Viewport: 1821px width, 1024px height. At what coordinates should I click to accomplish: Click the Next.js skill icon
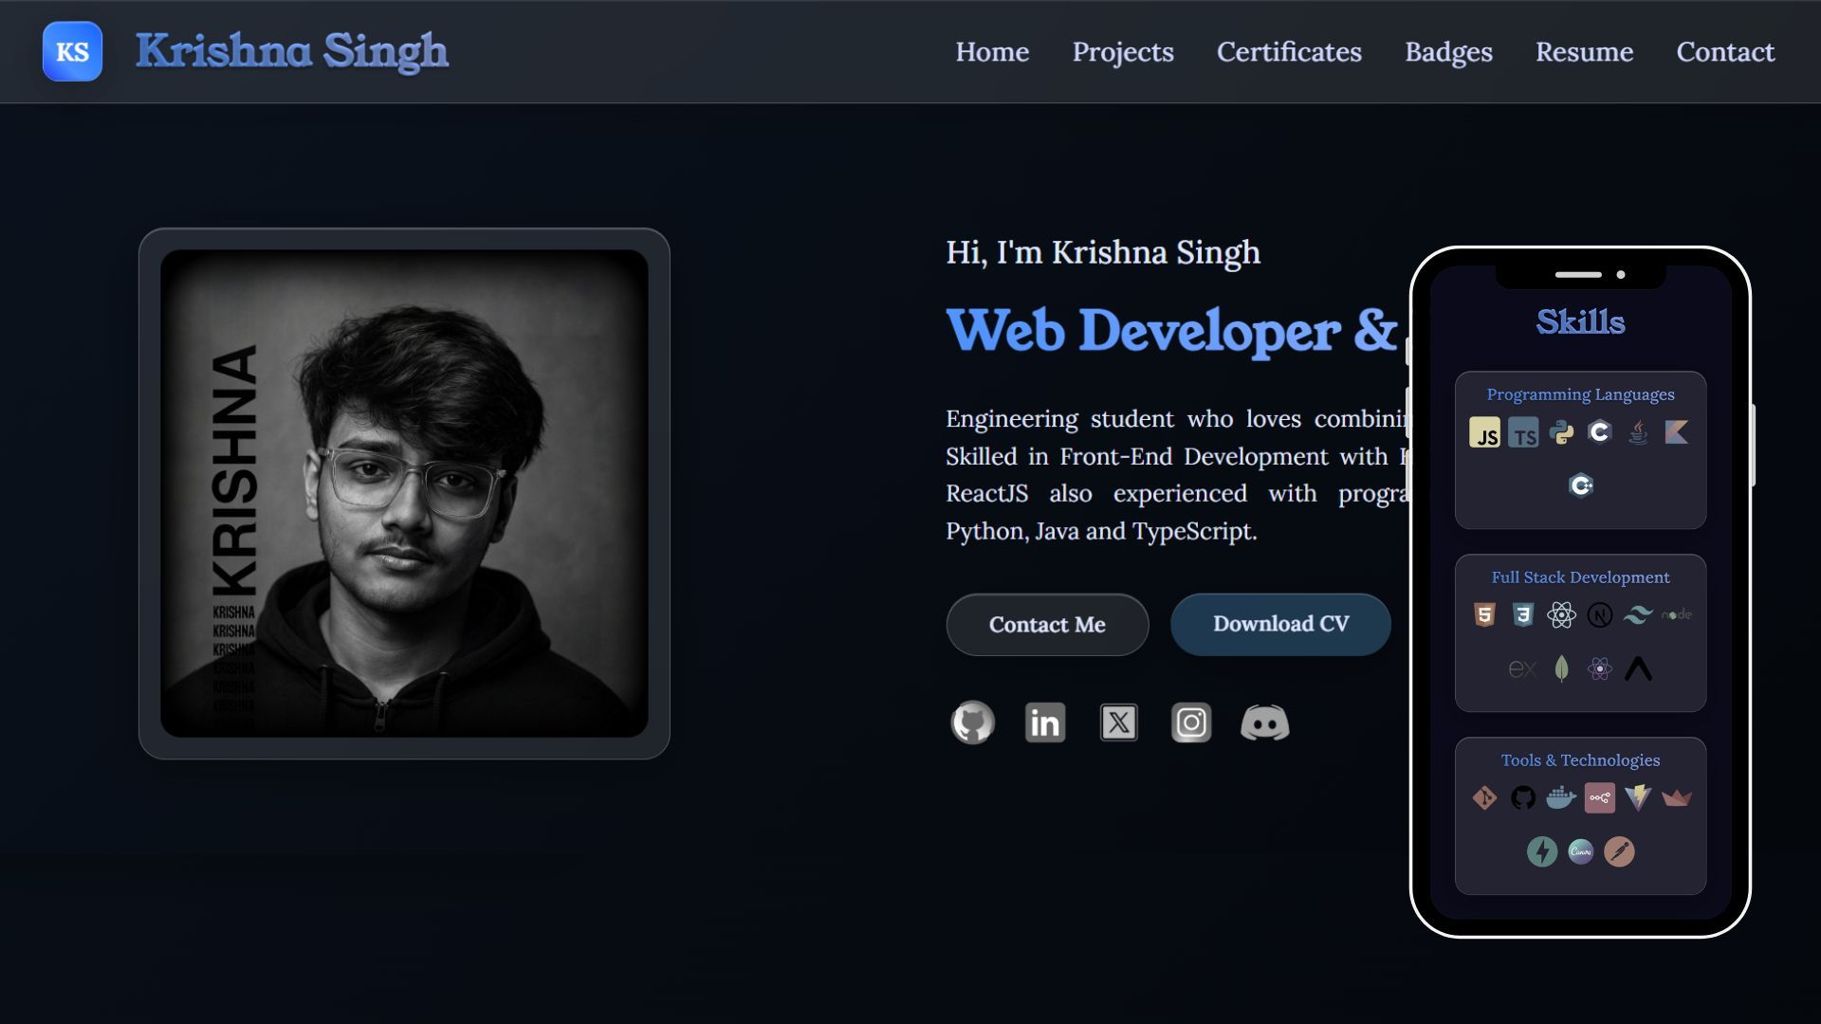[1600, 615]
